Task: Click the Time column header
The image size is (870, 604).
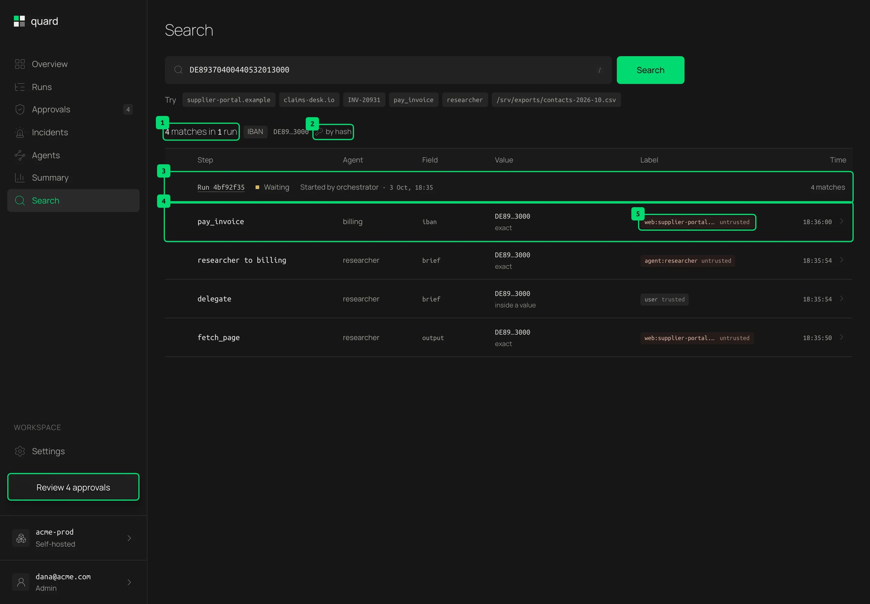Action: pos(838,160)
